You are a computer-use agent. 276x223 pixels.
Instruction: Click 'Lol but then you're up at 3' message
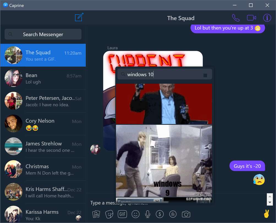(228, 28)
